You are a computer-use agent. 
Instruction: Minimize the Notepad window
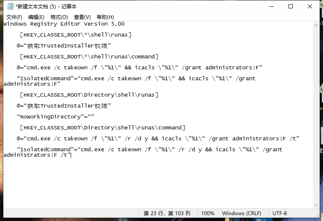pos(272,6)
